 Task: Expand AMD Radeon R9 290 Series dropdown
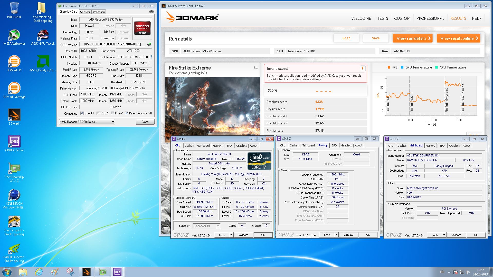pos(113,122)
